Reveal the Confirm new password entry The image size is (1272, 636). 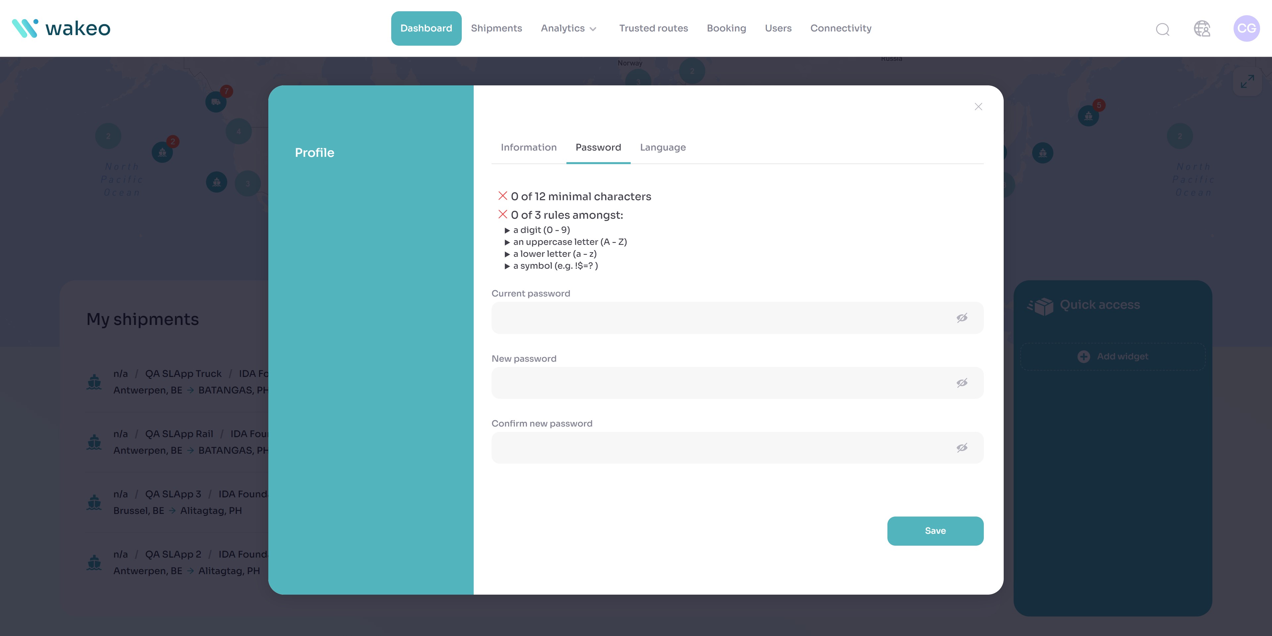coord(961,447)
